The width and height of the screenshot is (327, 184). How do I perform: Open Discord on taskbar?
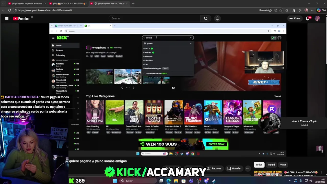tap(206, 181)
